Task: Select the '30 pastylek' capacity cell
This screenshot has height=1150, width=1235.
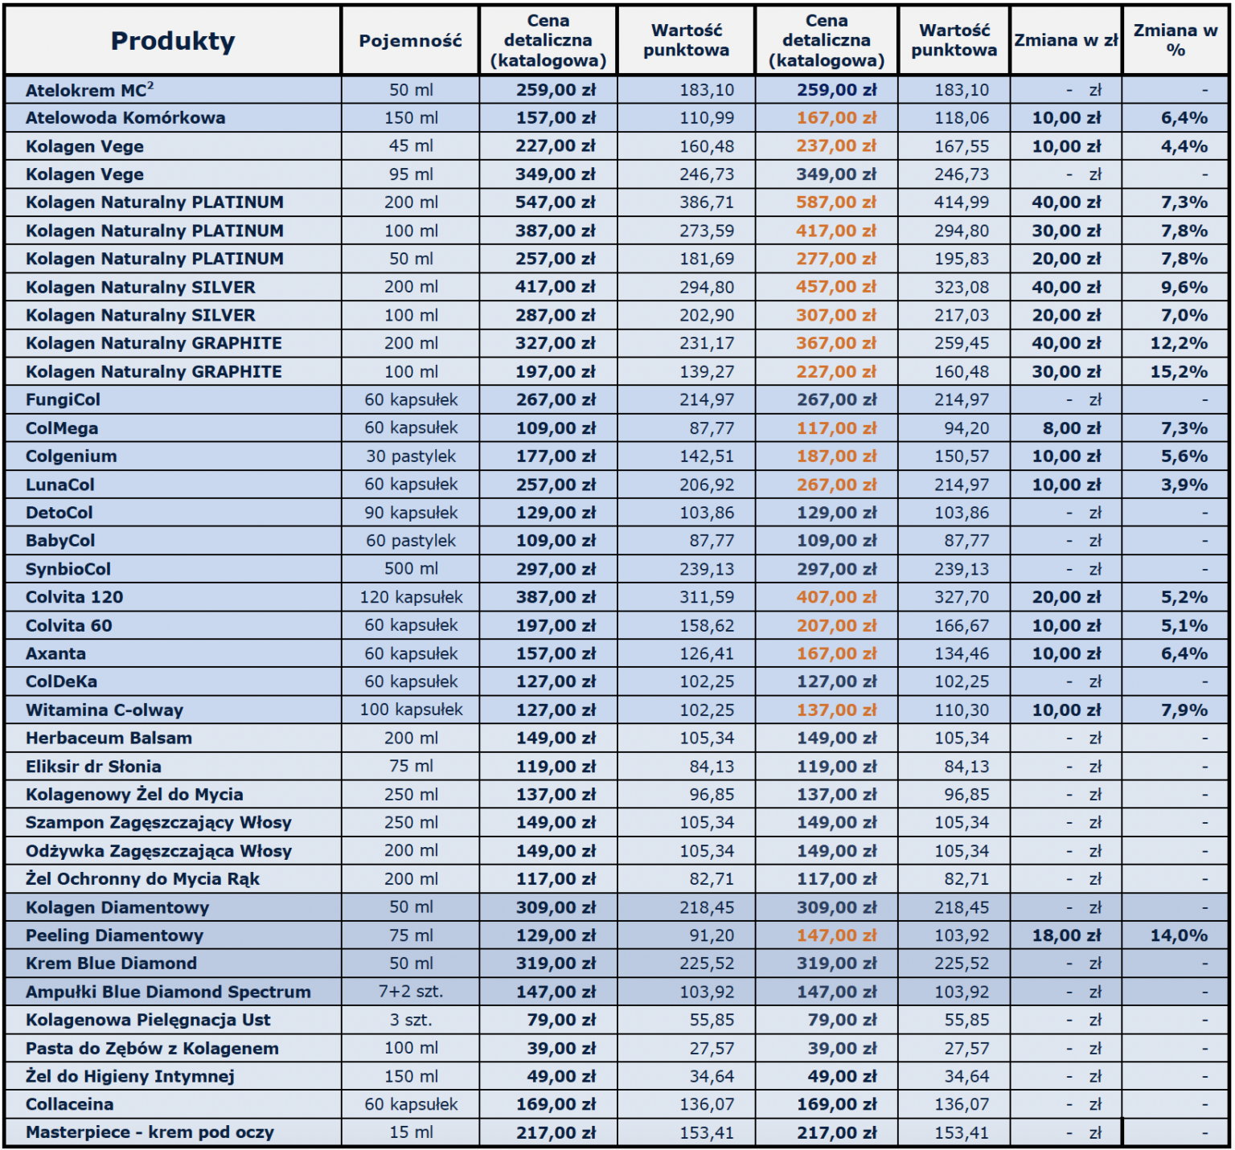Action: [x=410, y=456]
